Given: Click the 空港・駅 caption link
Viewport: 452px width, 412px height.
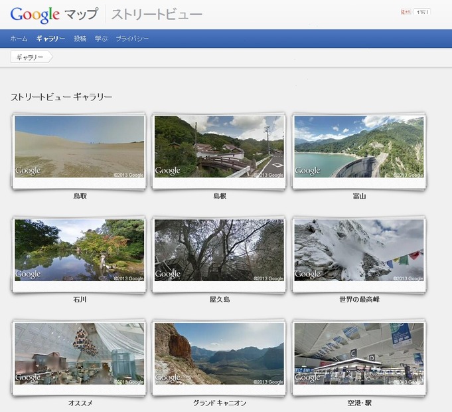Looking at the screenshot, I should tap(360, 403).
